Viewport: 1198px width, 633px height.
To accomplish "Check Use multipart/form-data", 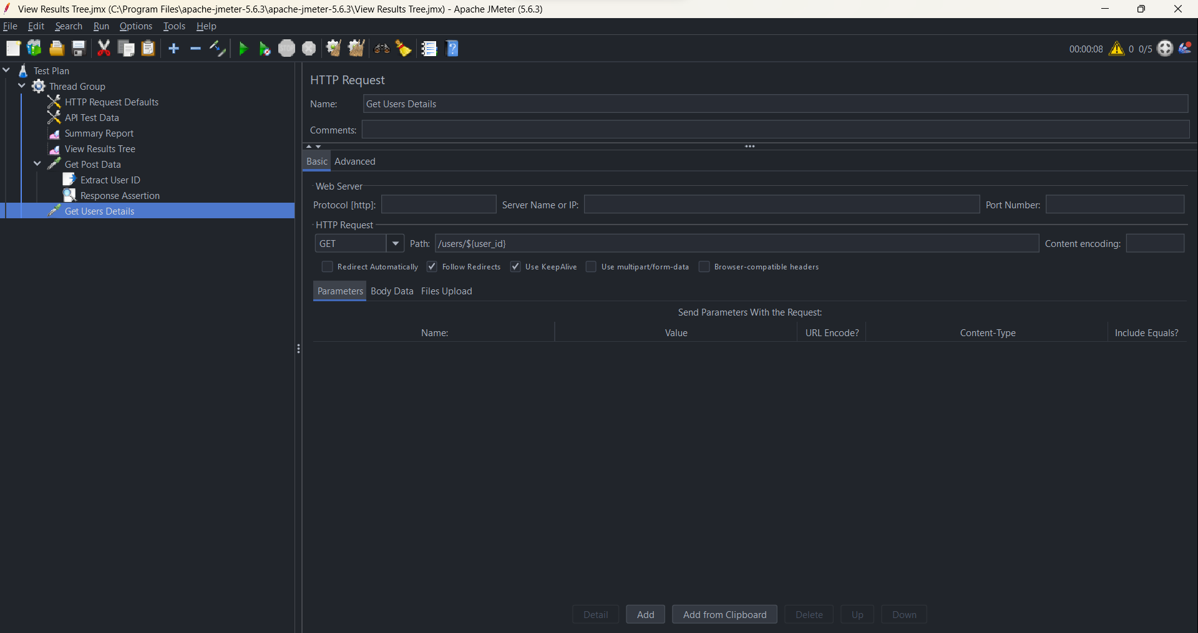I will (x=590, y=266).
